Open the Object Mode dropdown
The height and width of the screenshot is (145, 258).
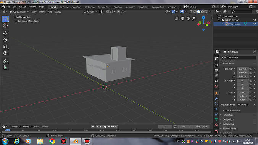point(19,12)
